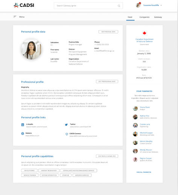
Task: Click the search magnifier icon
Action: (119, 6)
